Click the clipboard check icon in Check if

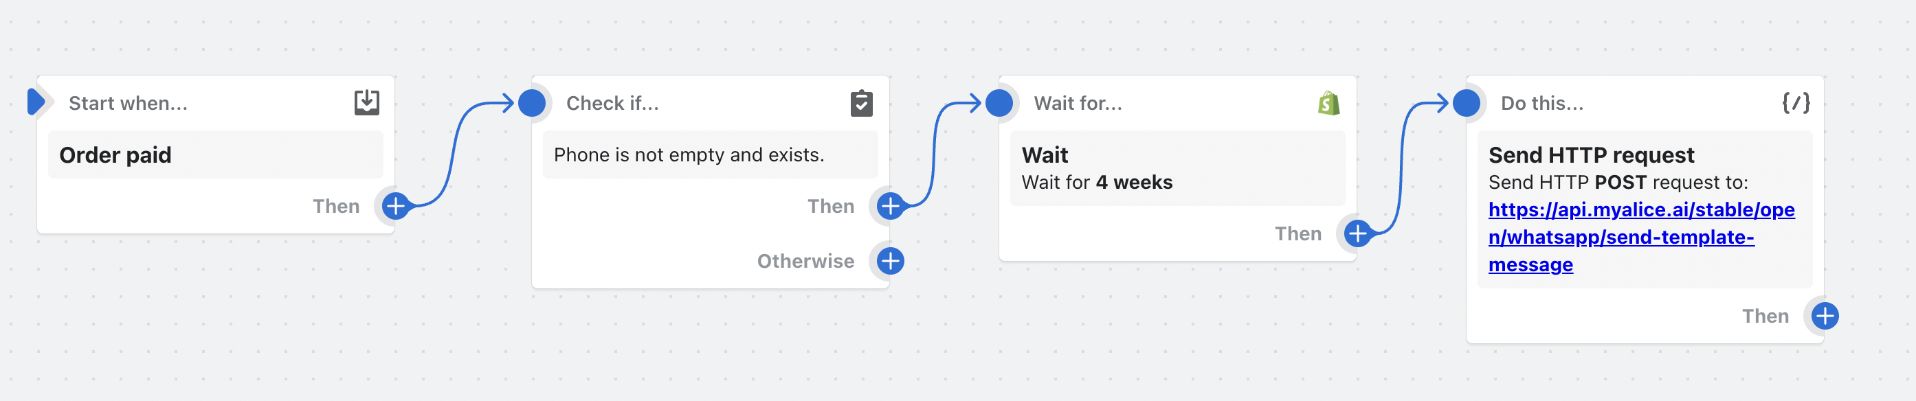861,102
